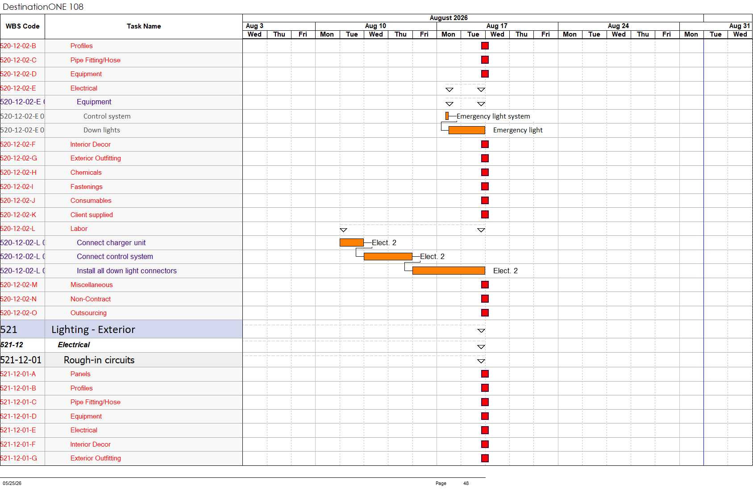This screenshot has height=489, width=753.
Task: Select the Client supplied task name
Action: (92, 215)
